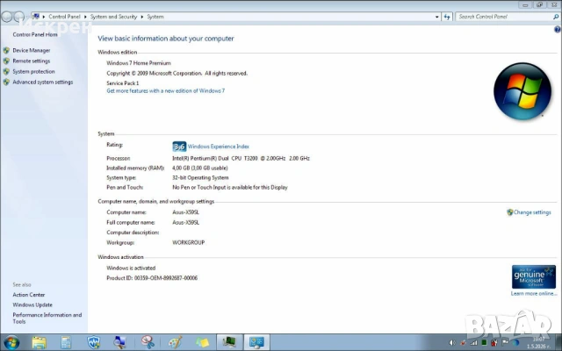Open Sticky Notes from the taskbar

click(x=202, y=342)
